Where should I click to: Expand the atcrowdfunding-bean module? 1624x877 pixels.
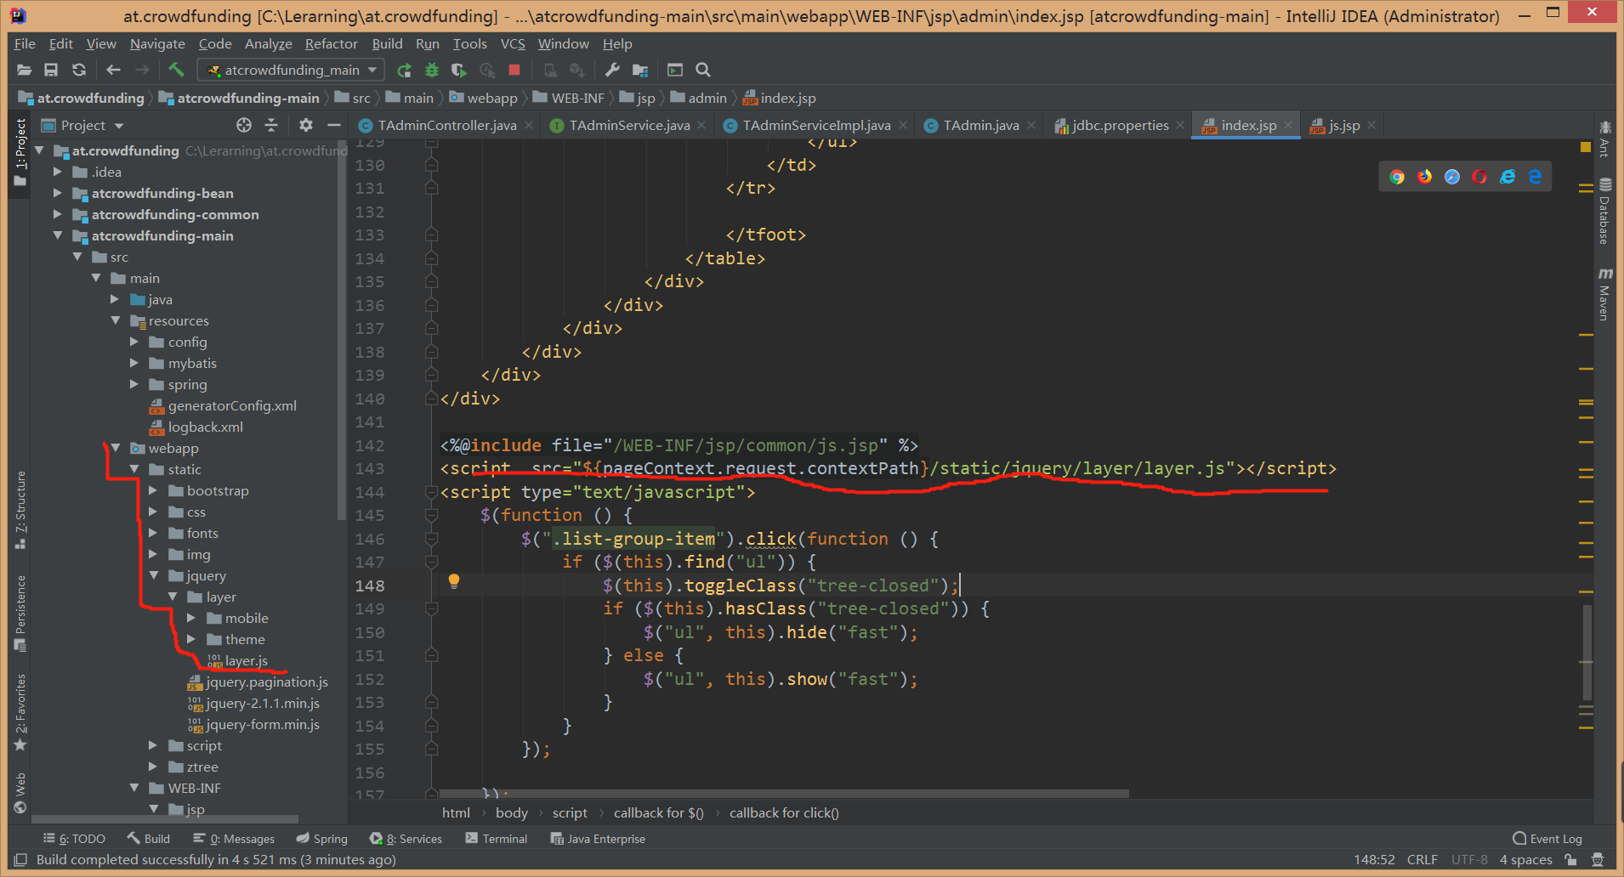[x=58, y=193]
